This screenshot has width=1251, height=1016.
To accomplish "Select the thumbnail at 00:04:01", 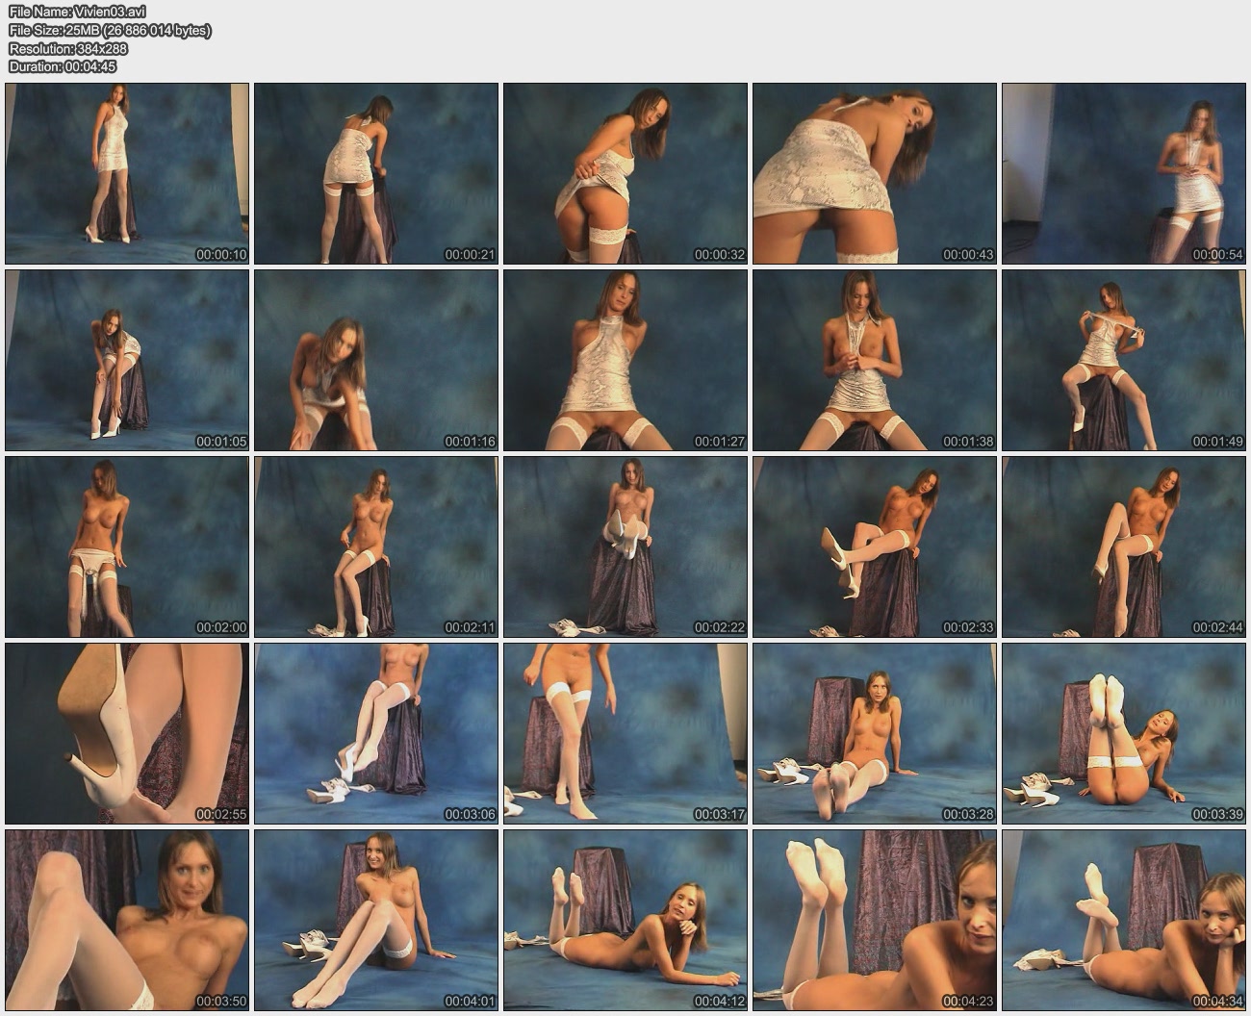I will 376,920.
